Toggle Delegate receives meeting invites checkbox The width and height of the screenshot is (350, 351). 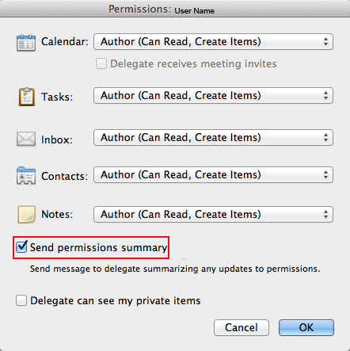[101, 63]
